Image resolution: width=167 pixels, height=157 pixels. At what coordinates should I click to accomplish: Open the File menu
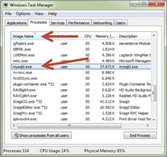point(8,14)
